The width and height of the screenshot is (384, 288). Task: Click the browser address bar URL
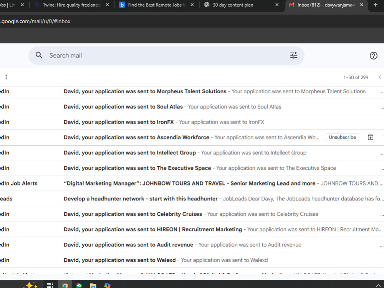(35, 21)
